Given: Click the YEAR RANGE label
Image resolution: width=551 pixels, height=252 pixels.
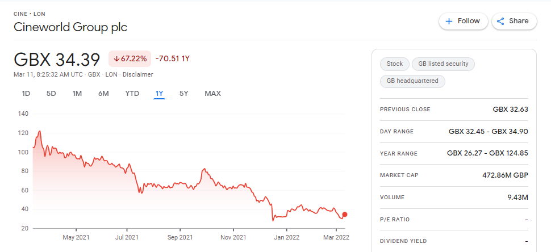Looking at the screenshot, I should 399,154.
